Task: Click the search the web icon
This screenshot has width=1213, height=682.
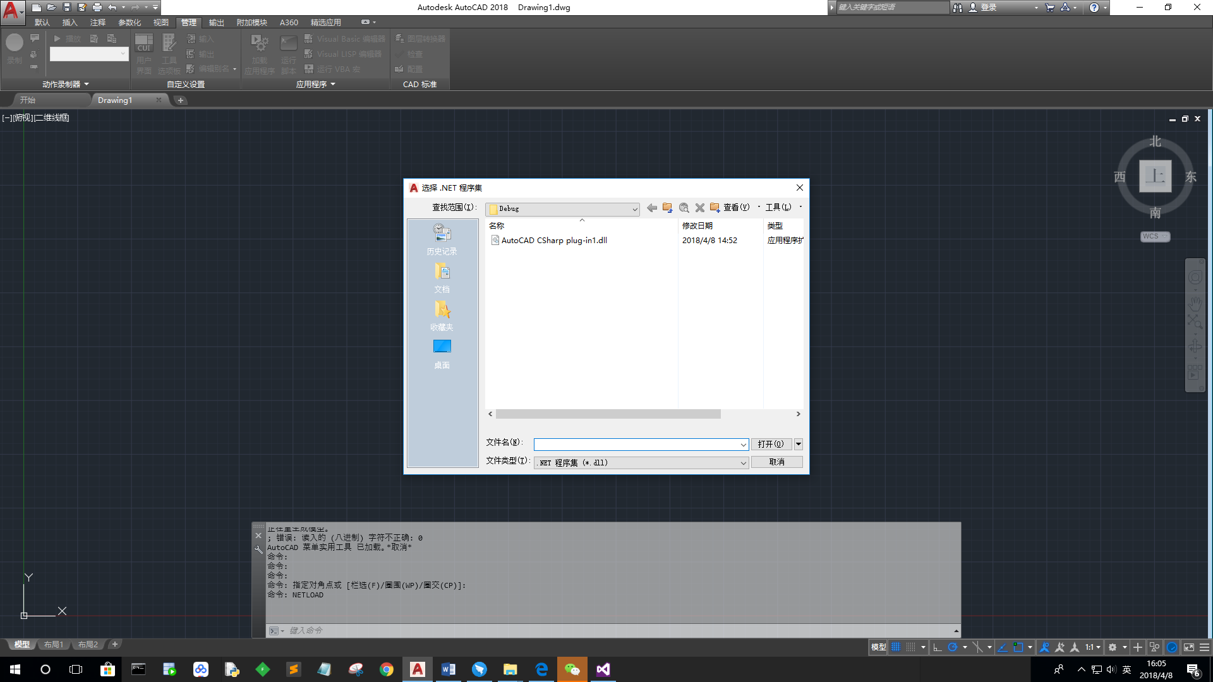Action: click(x=684, y=208)
